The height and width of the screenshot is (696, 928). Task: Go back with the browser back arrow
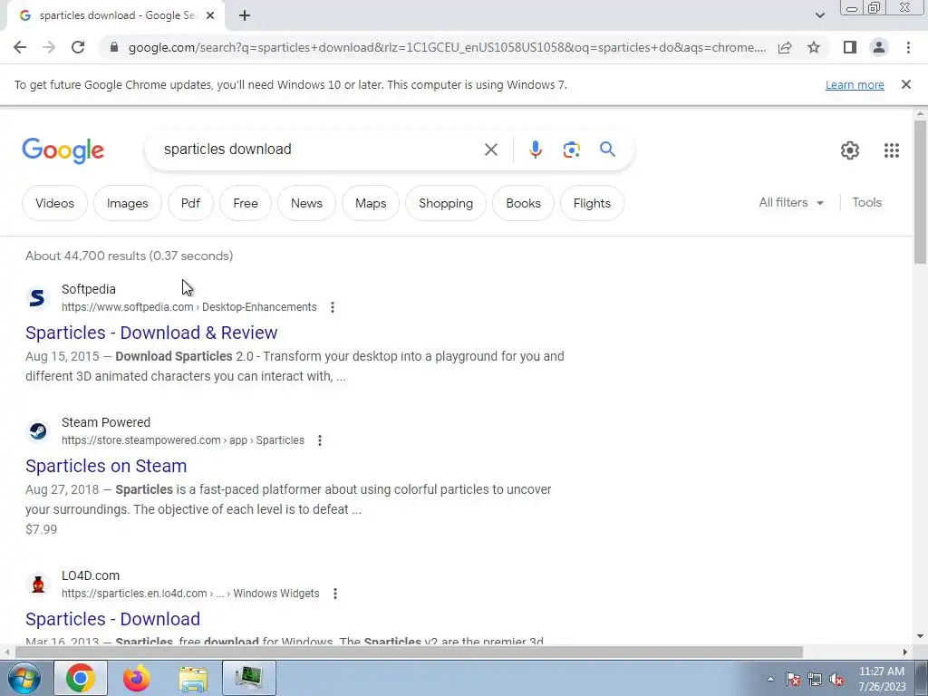[20, 47]
